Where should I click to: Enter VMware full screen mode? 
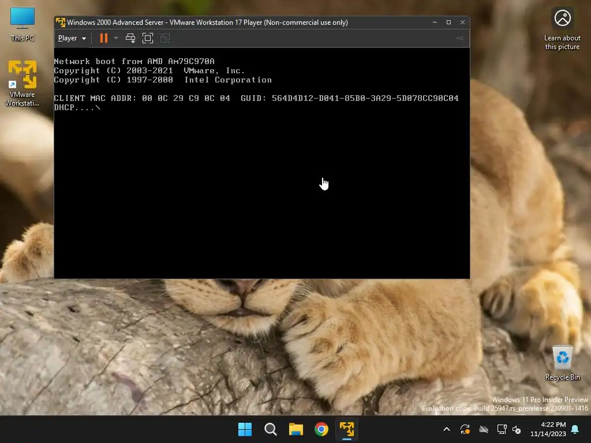point(148,38)
